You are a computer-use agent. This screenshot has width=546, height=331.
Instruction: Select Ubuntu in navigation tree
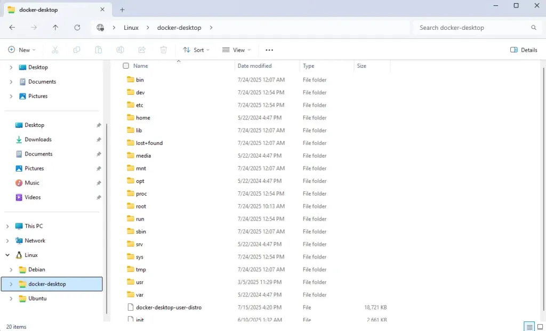(37, 298)
